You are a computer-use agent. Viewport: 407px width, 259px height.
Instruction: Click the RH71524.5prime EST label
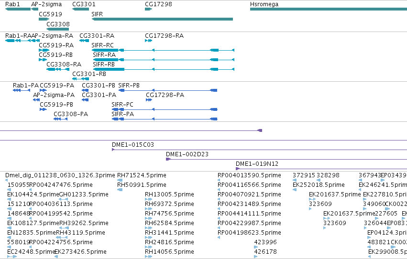tap(142, 175)
